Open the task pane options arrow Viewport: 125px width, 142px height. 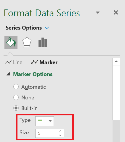[97, 12]
